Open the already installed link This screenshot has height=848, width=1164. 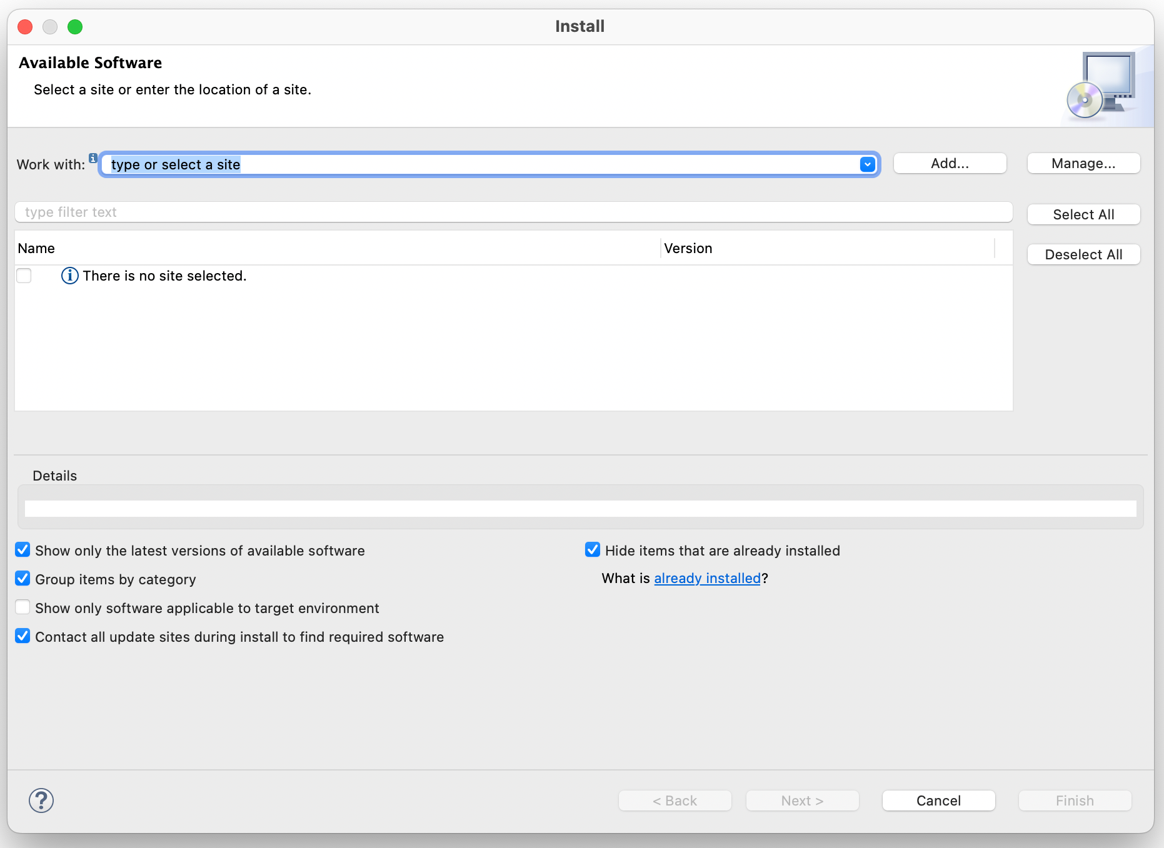pyautogui.click(x=707, y=579)
